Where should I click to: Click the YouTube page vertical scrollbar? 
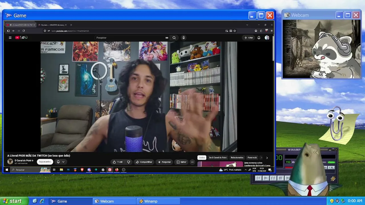pyautogui.click(x=273, y=48)
